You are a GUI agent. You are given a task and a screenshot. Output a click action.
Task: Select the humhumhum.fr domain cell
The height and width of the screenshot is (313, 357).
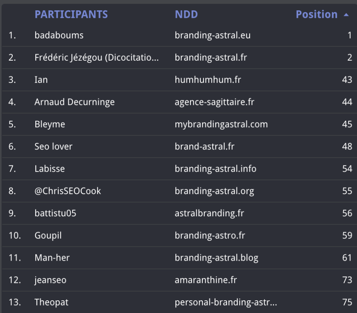click(207, 80)
